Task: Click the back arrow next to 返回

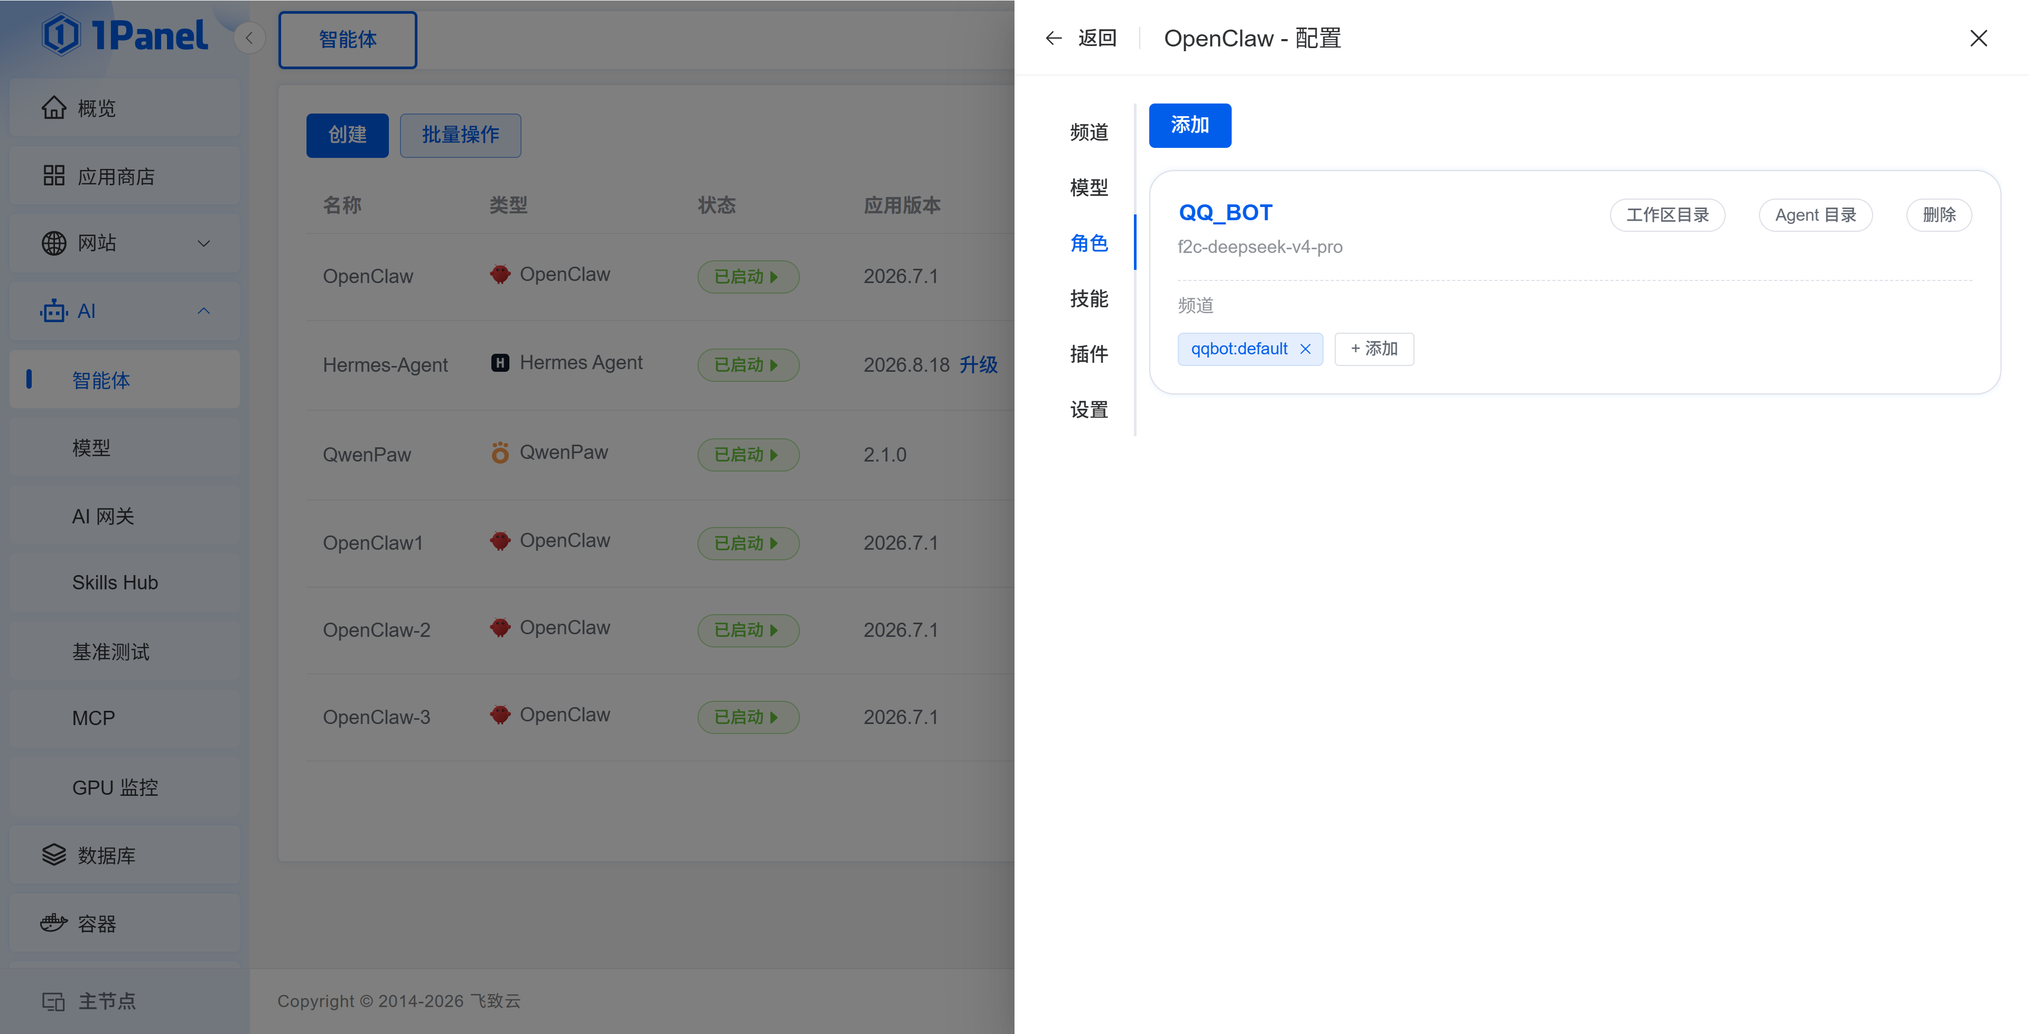Action: coord(1054,38)
